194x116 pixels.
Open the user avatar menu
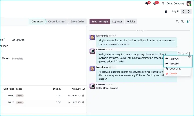tap(189, 3)
